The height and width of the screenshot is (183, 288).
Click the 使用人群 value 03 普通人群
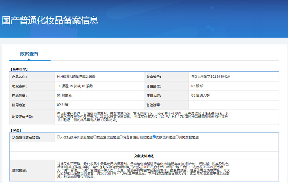click(201, 95)
